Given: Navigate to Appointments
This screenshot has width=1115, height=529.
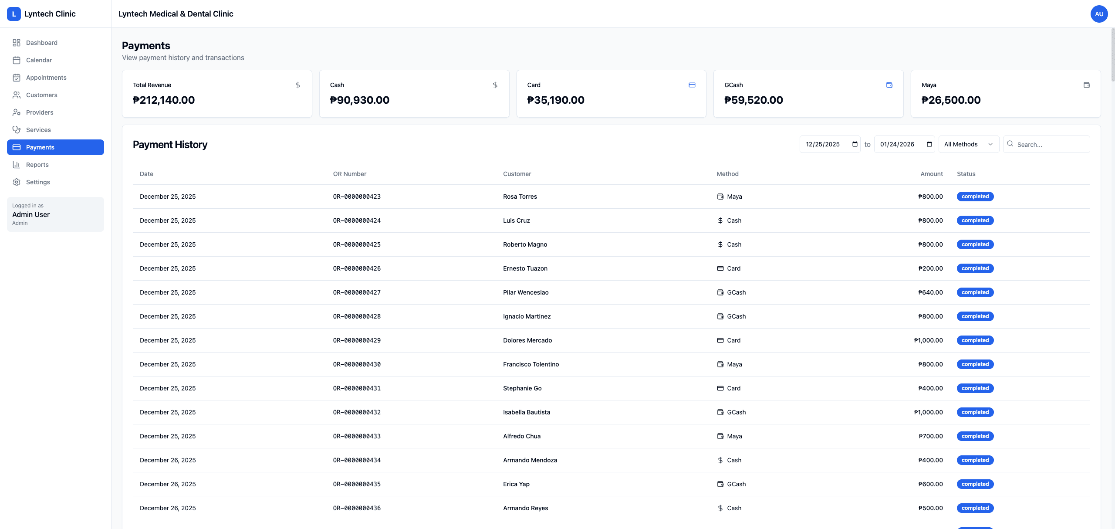Looking at the screenshot, I should 55,78.
